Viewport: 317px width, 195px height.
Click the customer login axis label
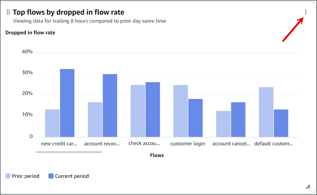[188, 144]
